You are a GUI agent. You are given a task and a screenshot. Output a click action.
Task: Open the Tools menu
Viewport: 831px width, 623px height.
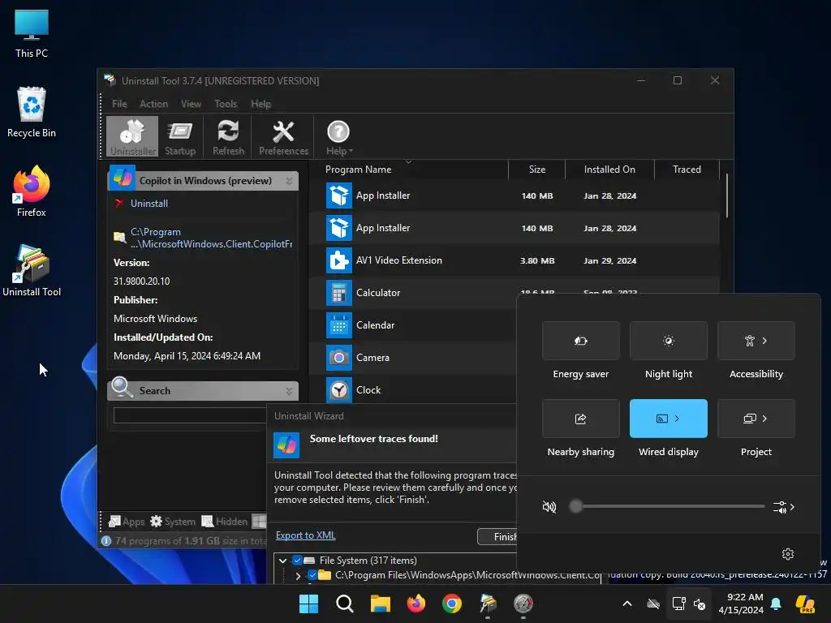pos(226,104)
